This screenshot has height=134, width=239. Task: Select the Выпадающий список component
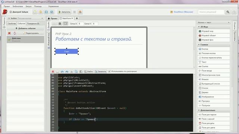214,84
